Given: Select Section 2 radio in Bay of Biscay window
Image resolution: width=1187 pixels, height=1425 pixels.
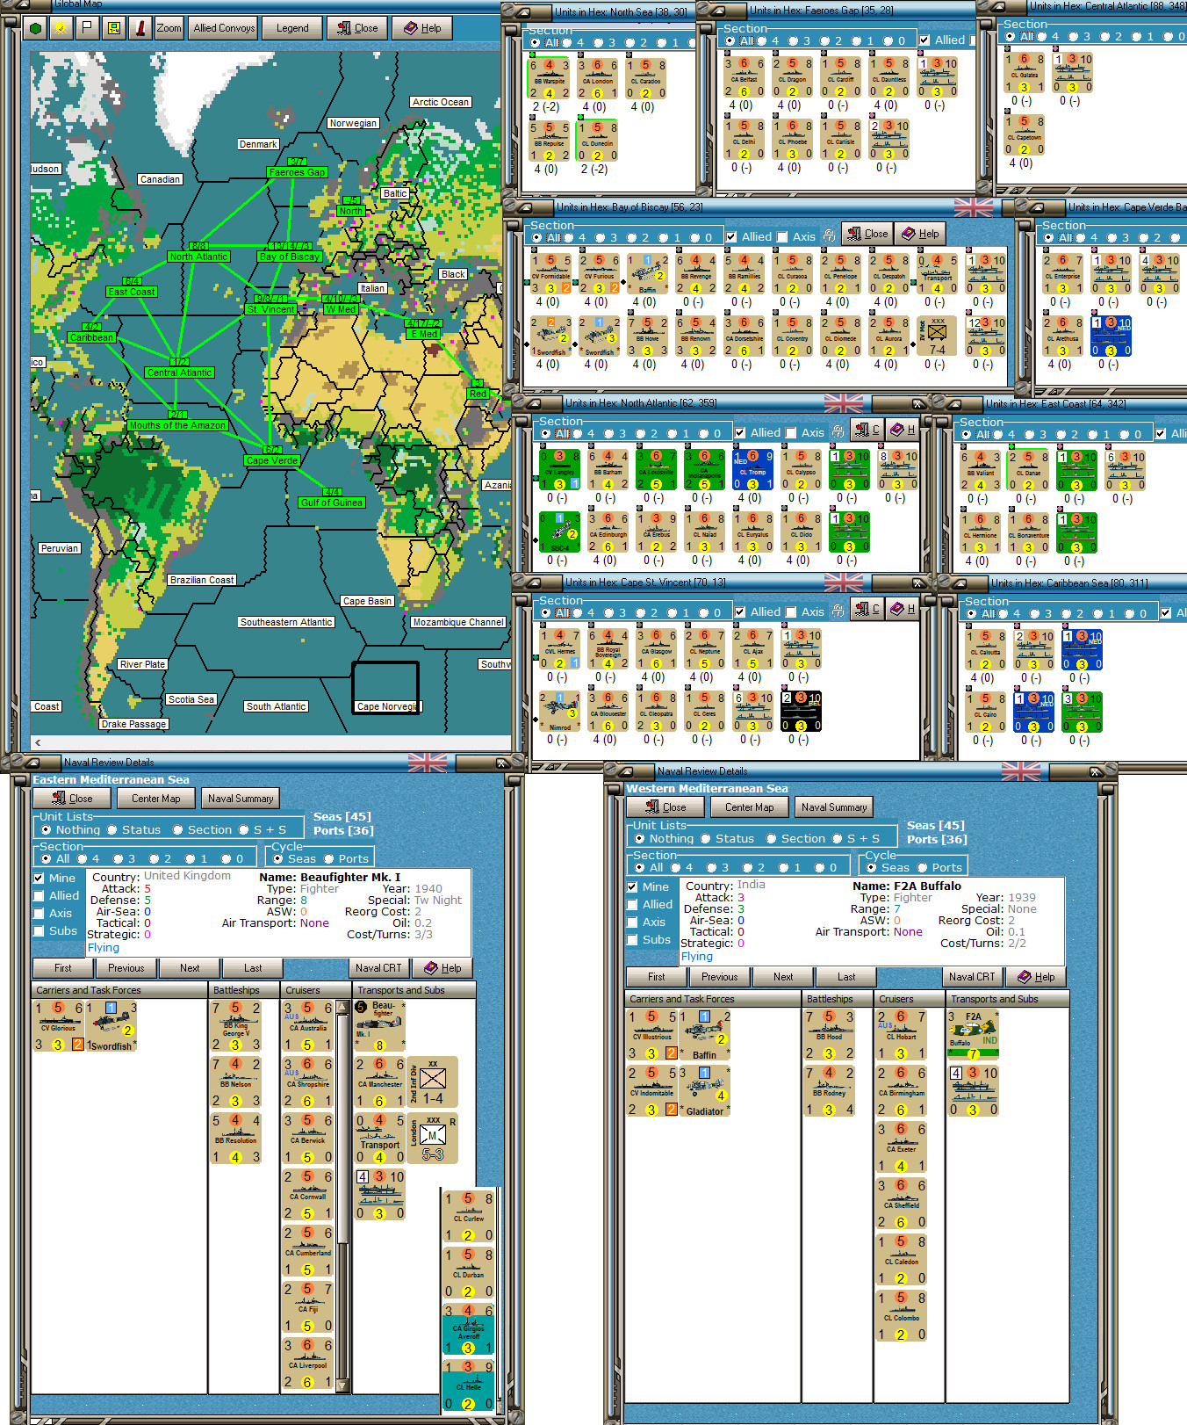Looking at the screenshot, I should (x=637, y=238).
